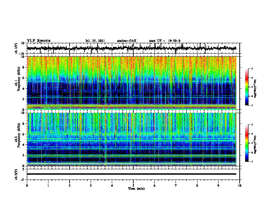This screenshot has height=208, width=270.
Task: Click the "5" tick on ch.3(V) axis
Action: pyautogui.click(x=24, y=169)
